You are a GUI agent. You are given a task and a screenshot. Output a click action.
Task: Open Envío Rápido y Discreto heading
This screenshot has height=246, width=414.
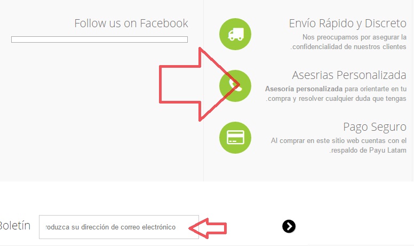point(347,23)
